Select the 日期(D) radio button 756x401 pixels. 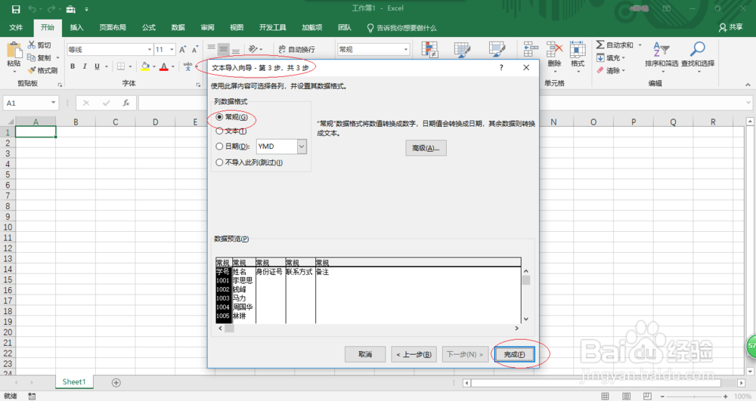click(x=219, y=147)
